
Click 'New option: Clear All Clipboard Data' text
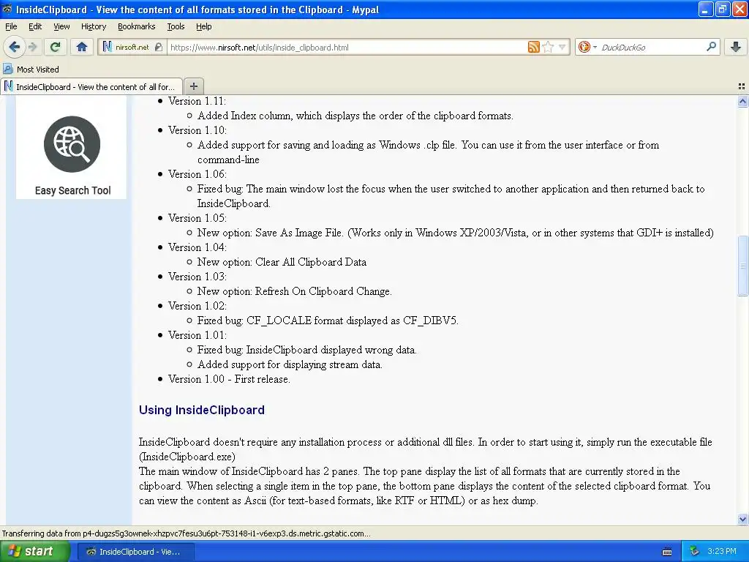click(282, 262)
